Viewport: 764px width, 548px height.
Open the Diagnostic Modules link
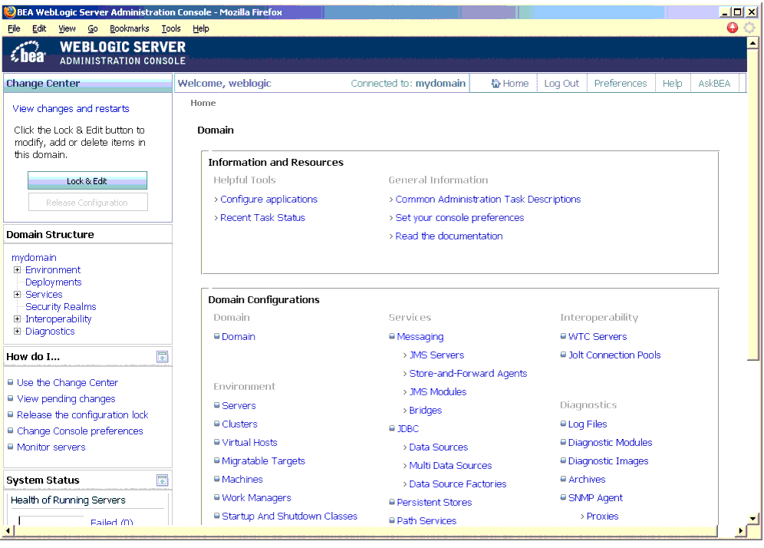pos(610,442)
